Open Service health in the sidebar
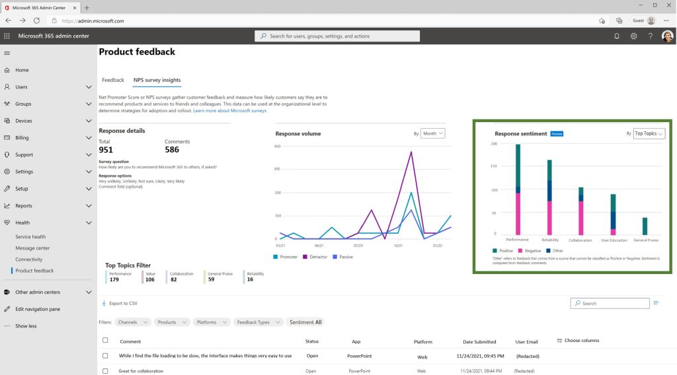 click(30, 237)
